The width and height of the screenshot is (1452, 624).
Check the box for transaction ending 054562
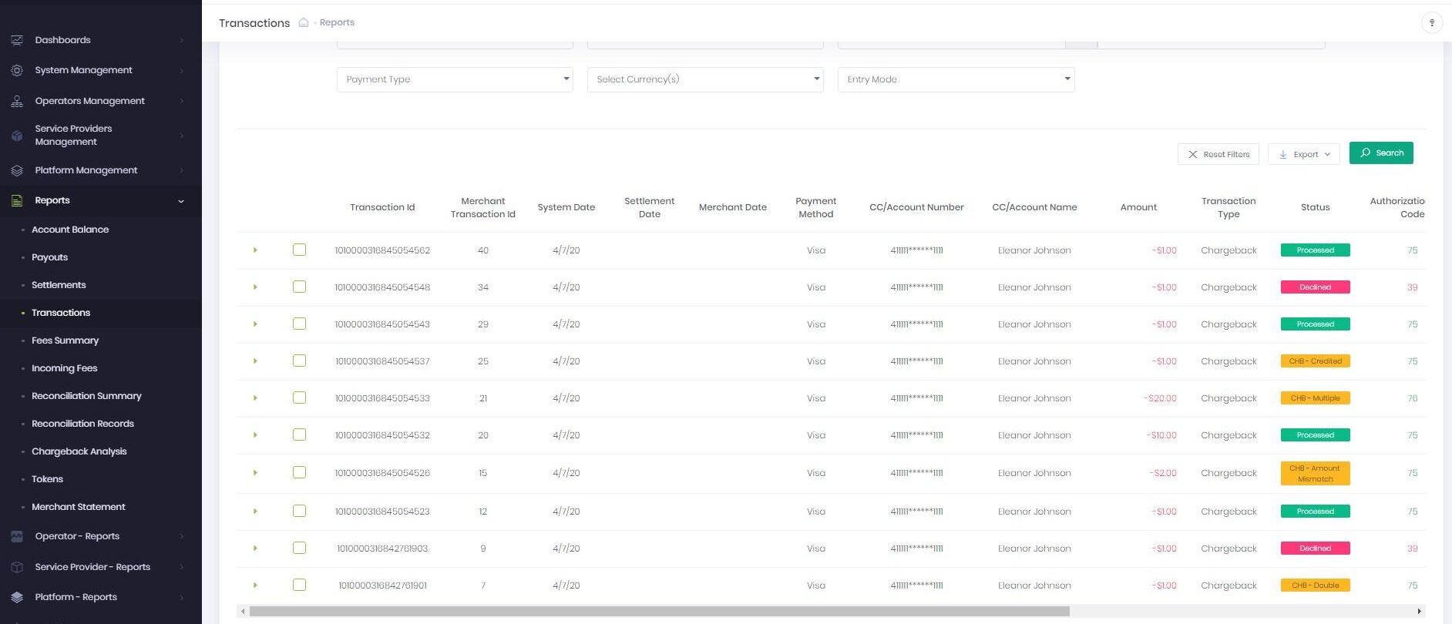pos(299,250)
